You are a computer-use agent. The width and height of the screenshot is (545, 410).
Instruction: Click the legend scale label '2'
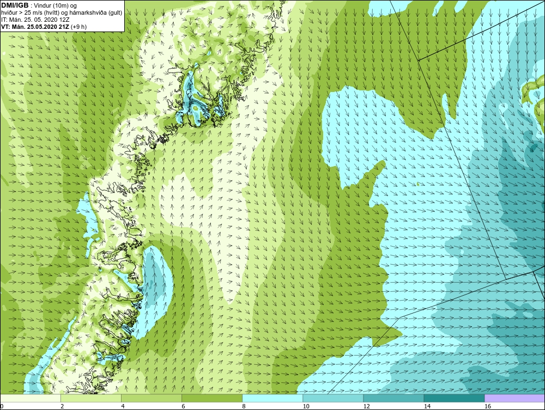click(62, 406)
